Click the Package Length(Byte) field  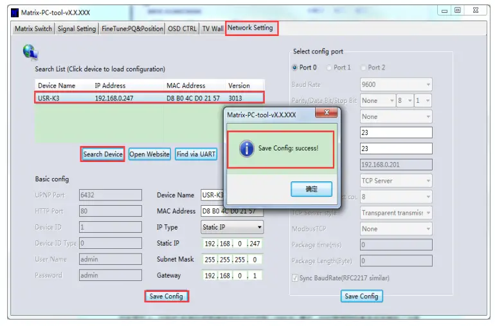click(396, 261)
